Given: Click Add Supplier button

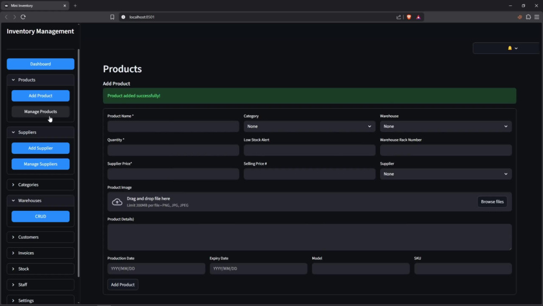Looking at the screenshot, I should [x=41, y=148].
